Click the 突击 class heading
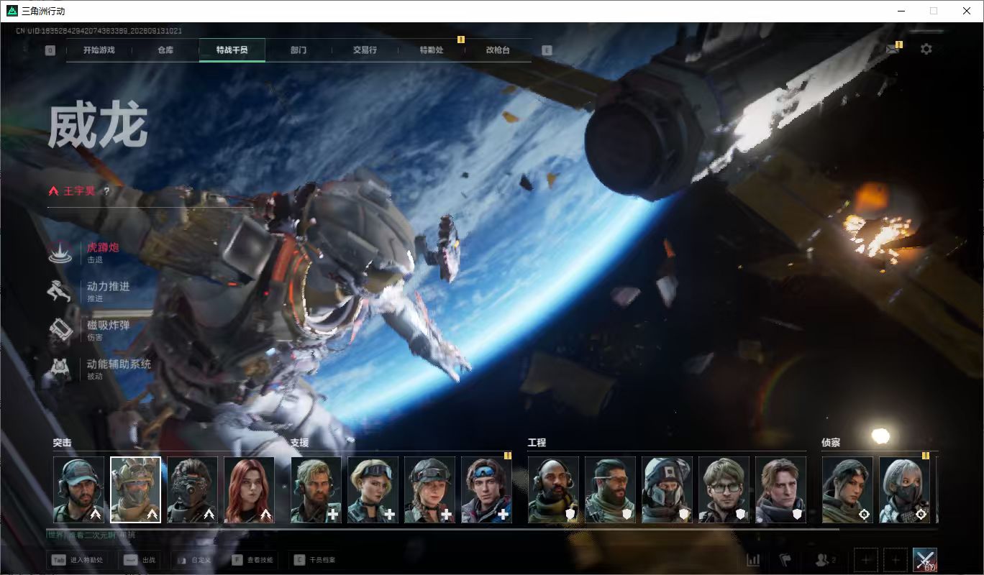 [x=62, y=443]
